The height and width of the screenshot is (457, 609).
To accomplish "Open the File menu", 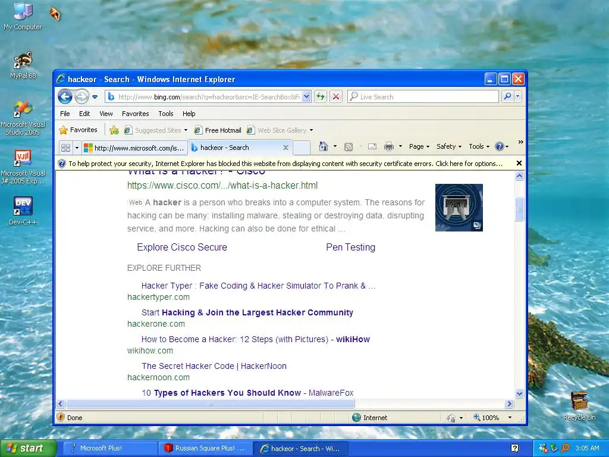I will tap(65, 114).
